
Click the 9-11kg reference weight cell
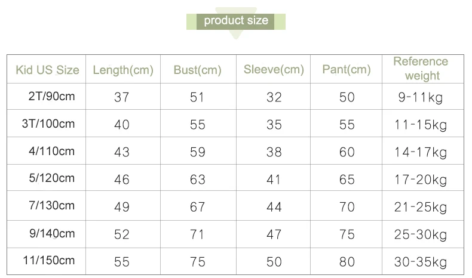pyautogui.click(x=420, y=97)
